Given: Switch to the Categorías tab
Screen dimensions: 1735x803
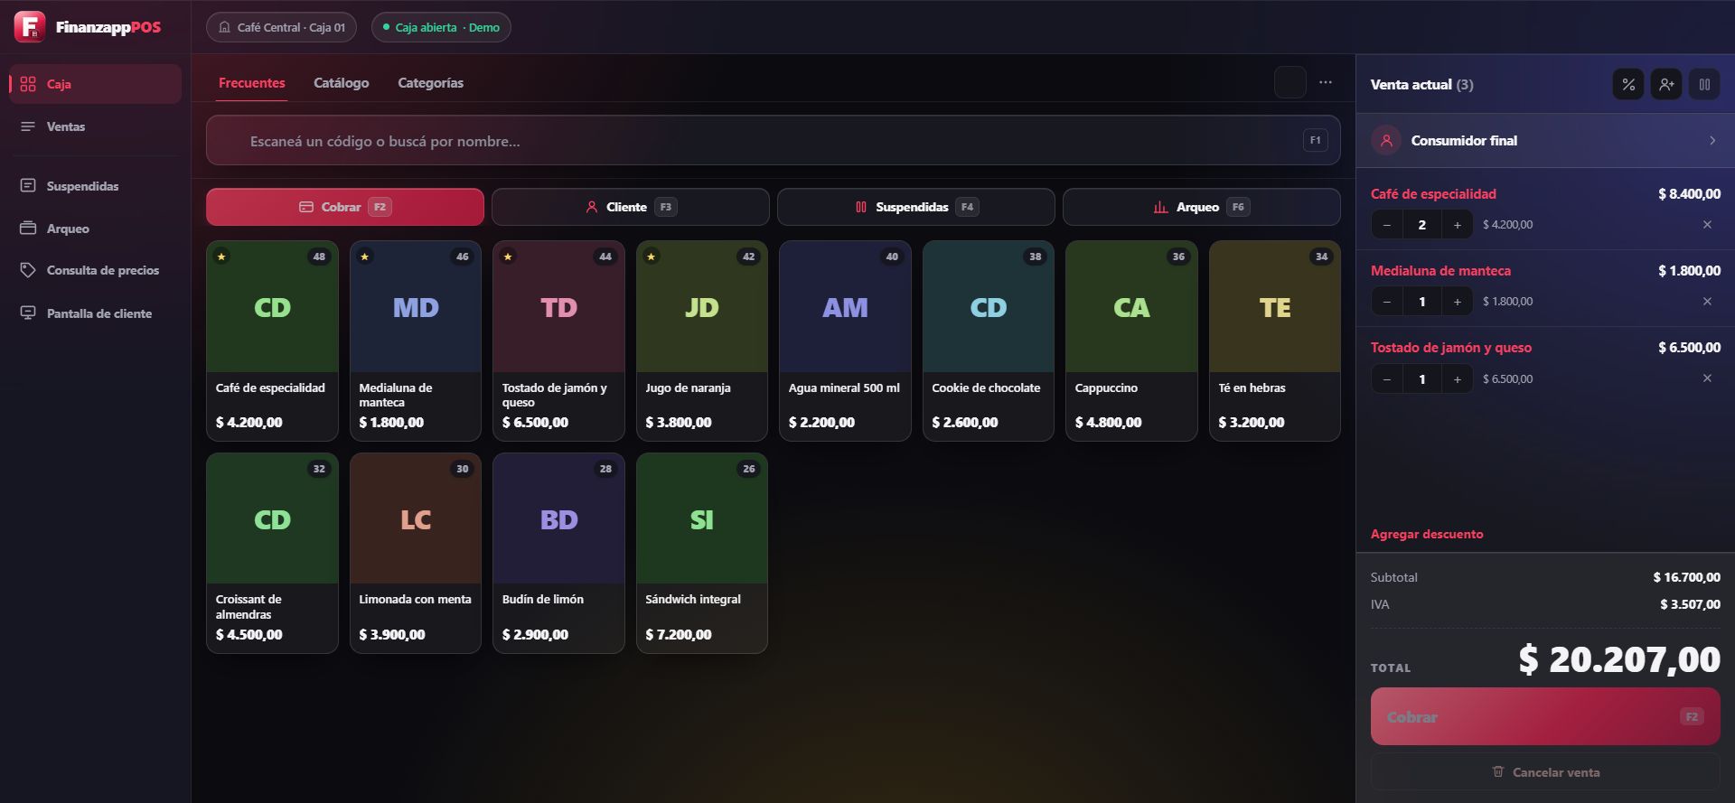Looking at the screenshot, I should coord(430,83).
